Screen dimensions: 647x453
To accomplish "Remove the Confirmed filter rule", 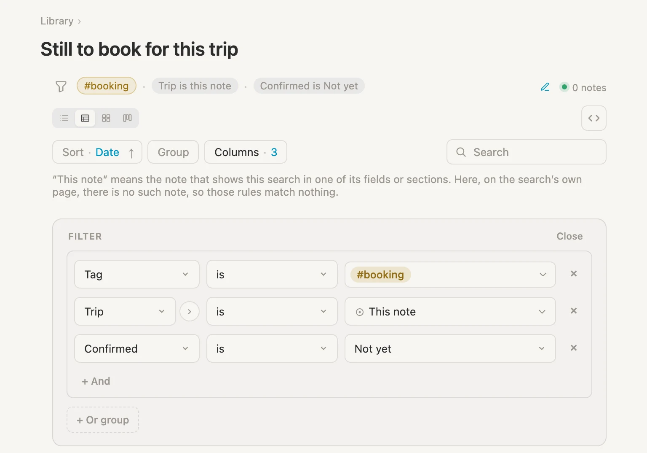I will (574, 348).
